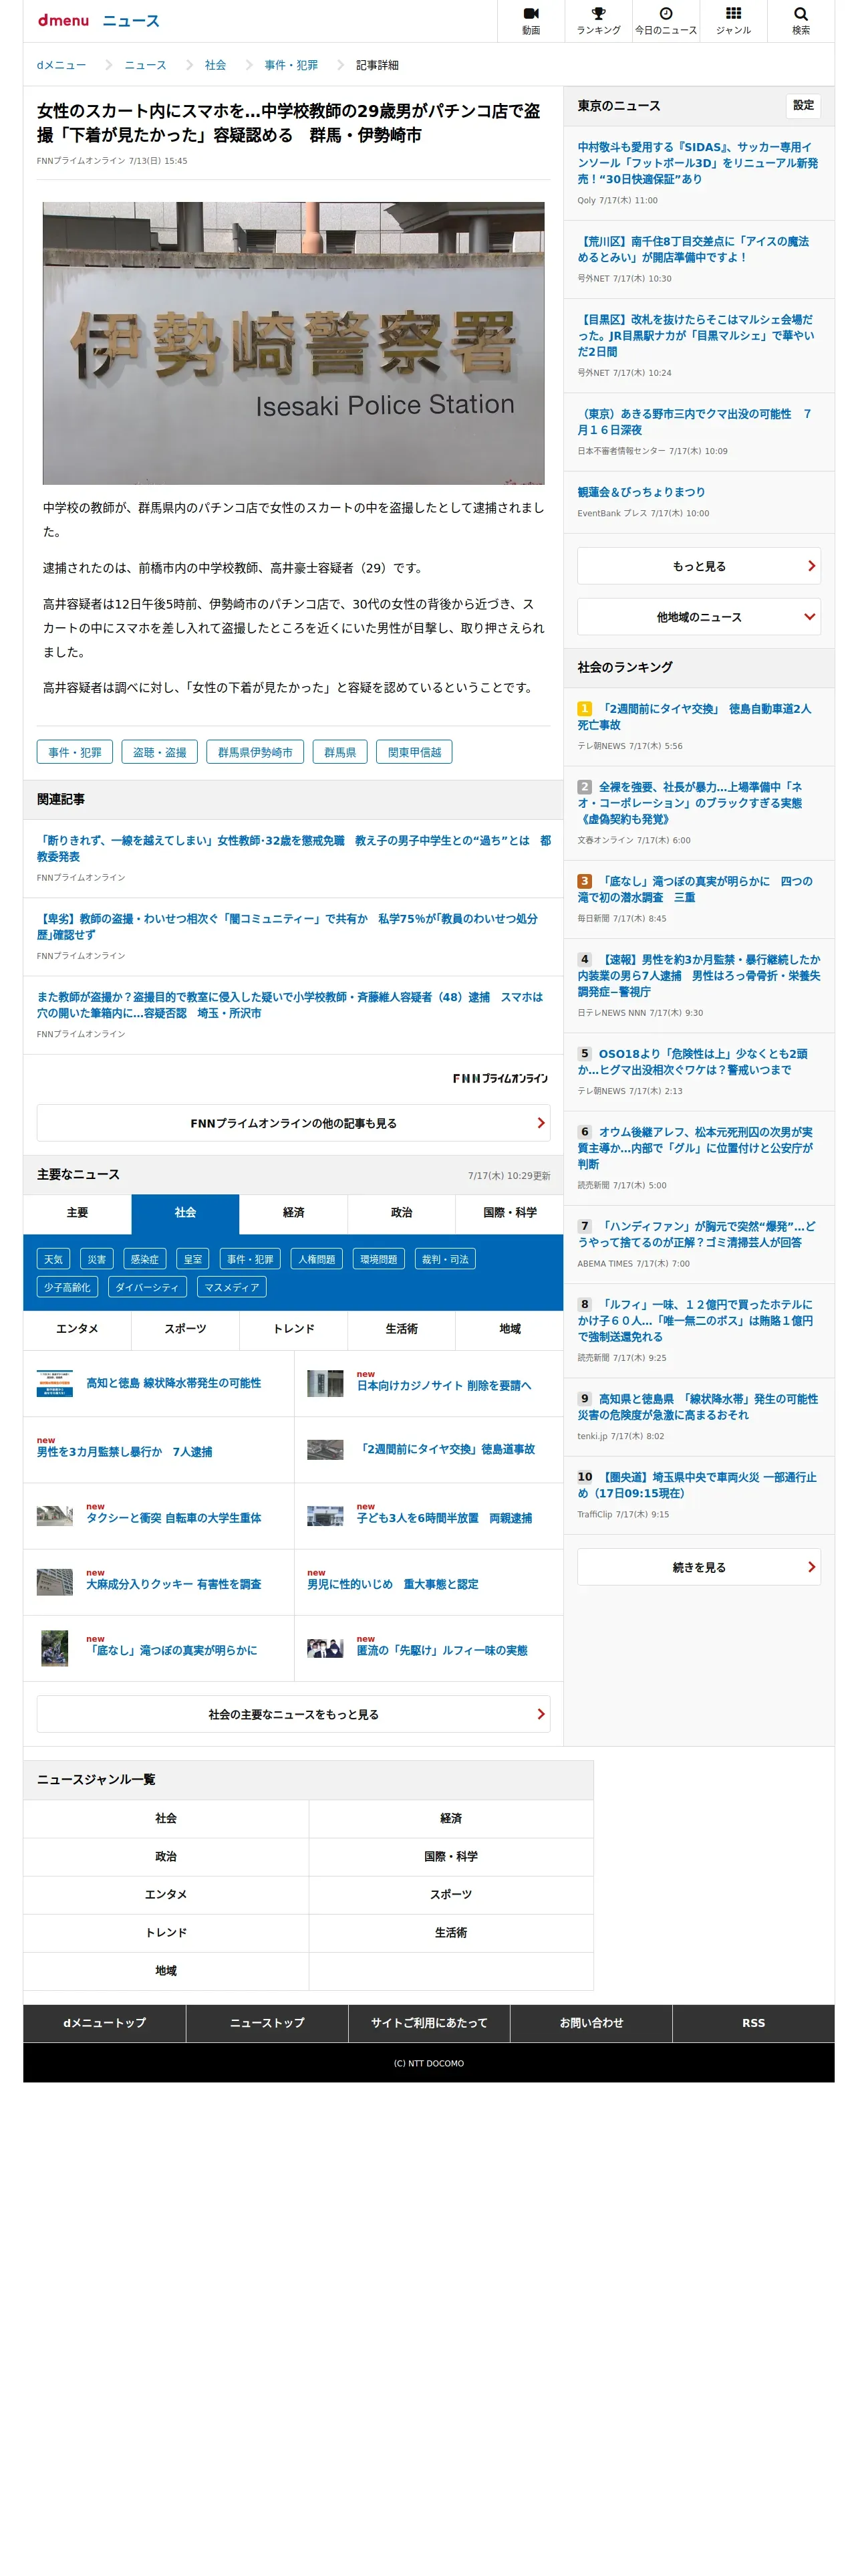Click the 感染症 subcategory chip
Screen dimensions: 858x2576
click(145, 1259)
